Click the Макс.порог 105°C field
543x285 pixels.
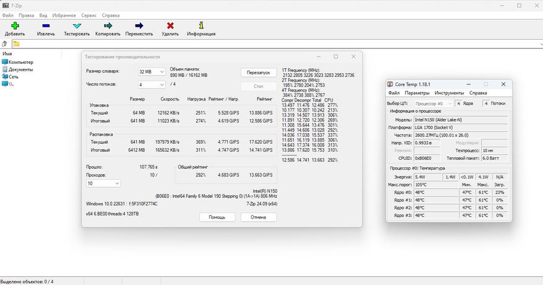tap(436, 185)
